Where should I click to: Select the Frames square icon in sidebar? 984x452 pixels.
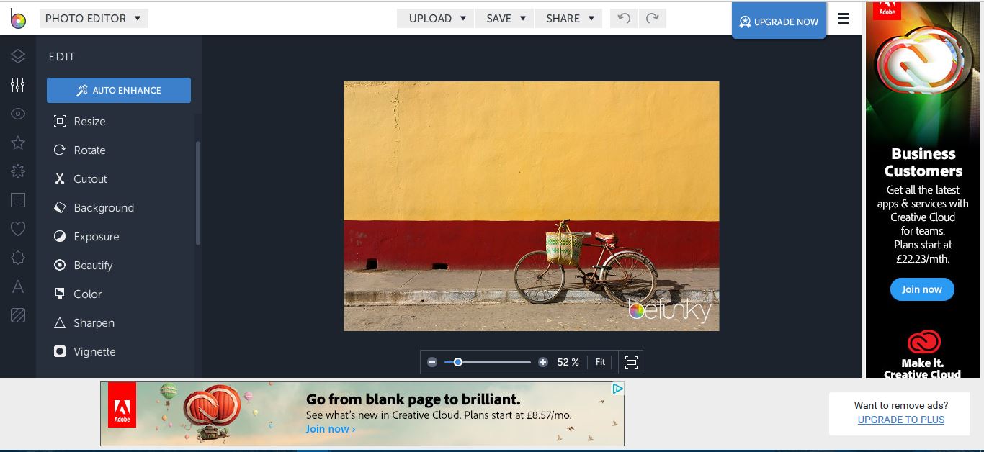(18, 200)
